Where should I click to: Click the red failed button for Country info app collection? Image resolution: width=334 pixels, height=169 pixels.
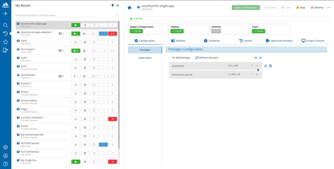point(112,33)
